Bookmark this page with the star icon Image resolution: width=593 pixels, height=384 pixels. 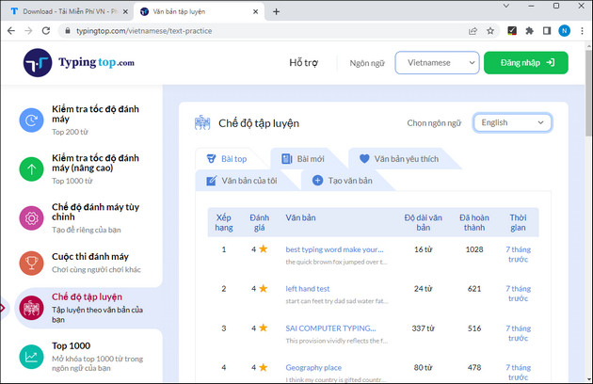pyautogui.click(x=489, y=31)
